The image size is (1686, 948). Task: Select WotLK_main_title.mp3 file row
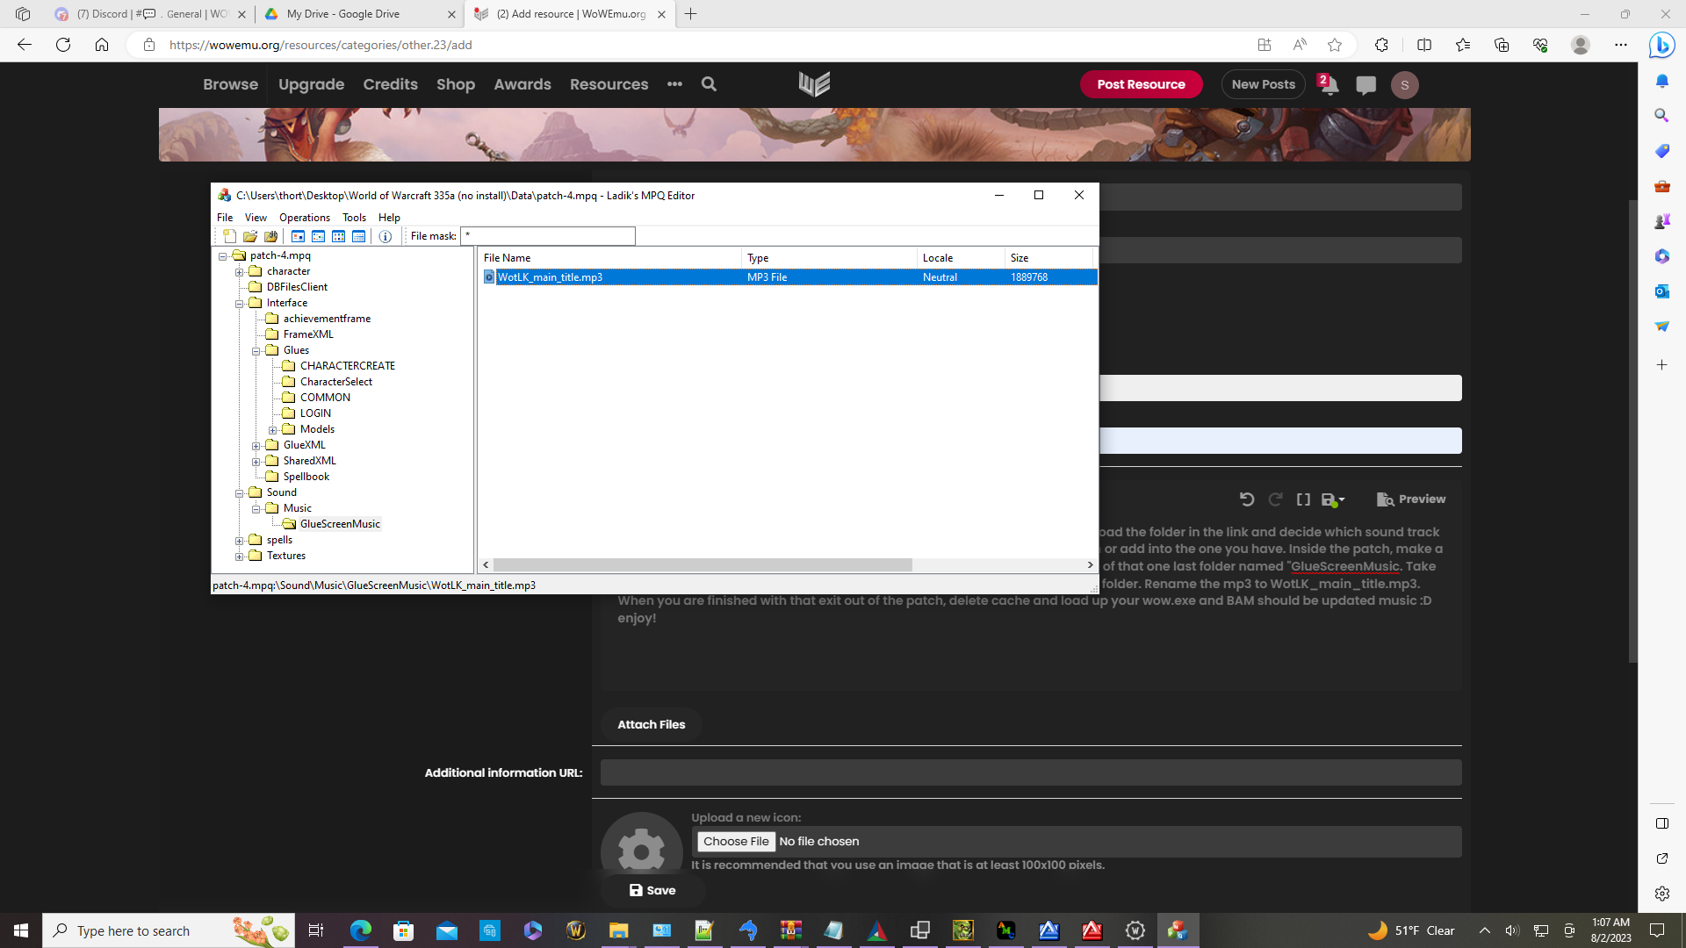(789, 277)
